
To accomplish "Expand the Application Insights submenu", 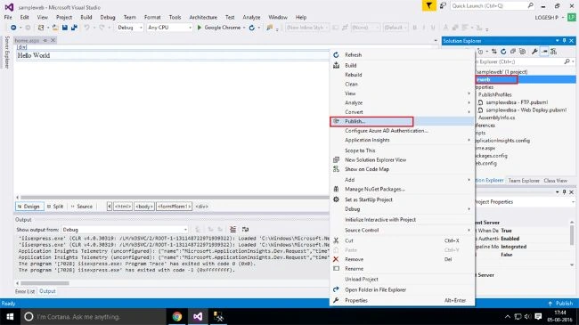I will [x=469, y=140].
